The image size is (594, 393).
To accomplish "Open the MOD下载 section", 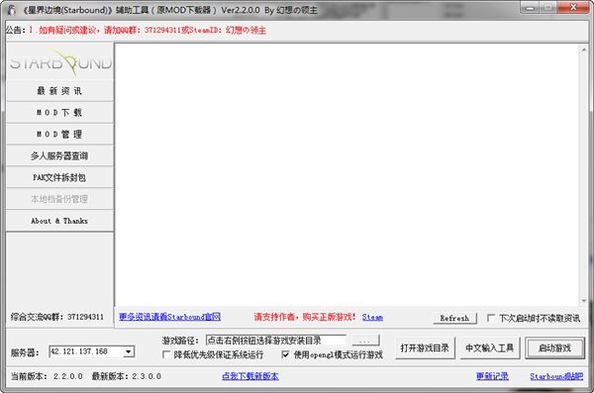I will click(x=59, y=112).
